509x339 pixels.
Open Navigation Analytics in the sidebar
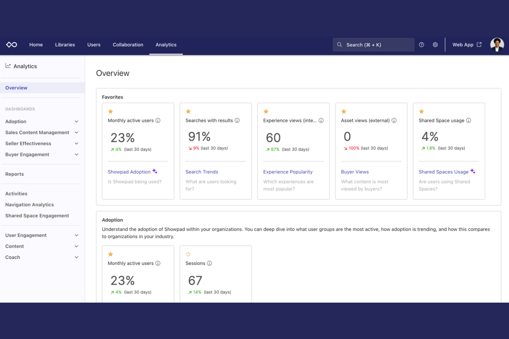point(30,205)
